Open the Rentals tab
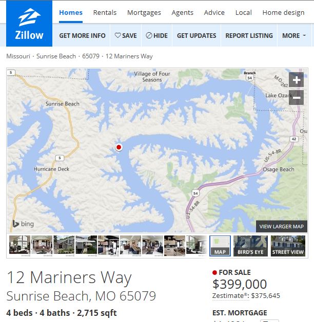Image resolution: width=314 pixels, height=322 pixels. pyautogui.click(x=105, y=12)
